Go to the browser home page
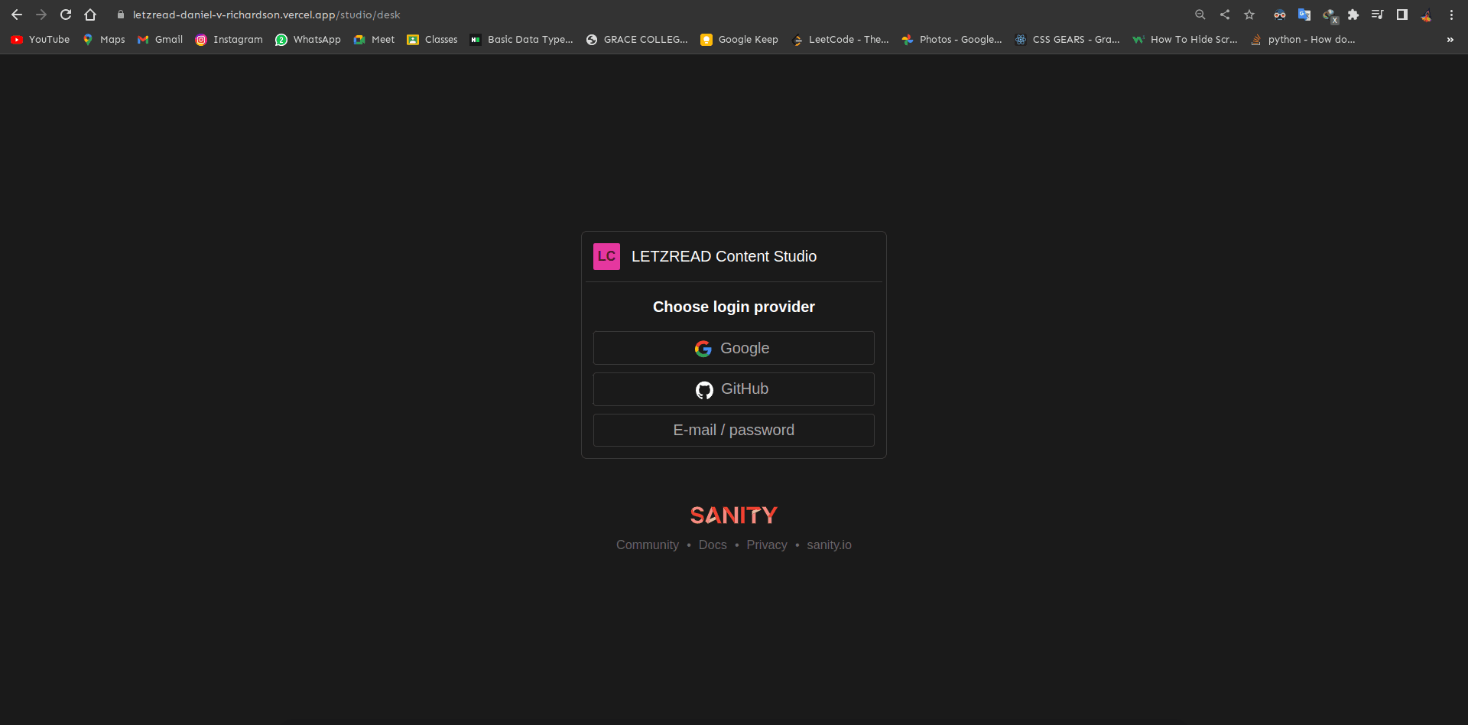The image size is (1468, 725). coord(90,15)
